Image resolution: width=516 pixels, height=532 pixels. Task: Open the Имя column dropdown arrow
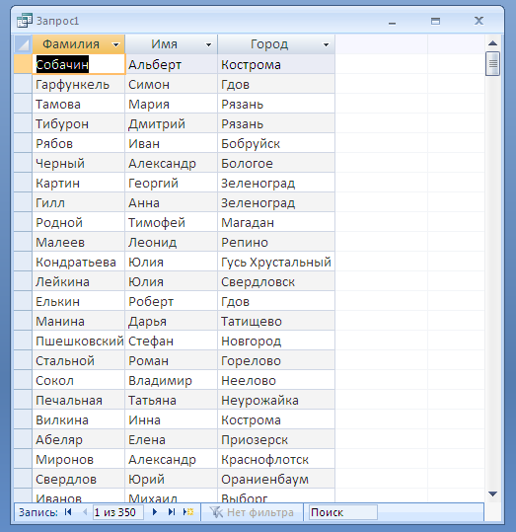(x=208, y=44)
